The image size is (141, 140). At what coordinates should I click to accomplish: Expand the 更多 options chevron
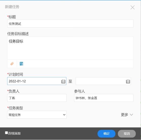131,115
